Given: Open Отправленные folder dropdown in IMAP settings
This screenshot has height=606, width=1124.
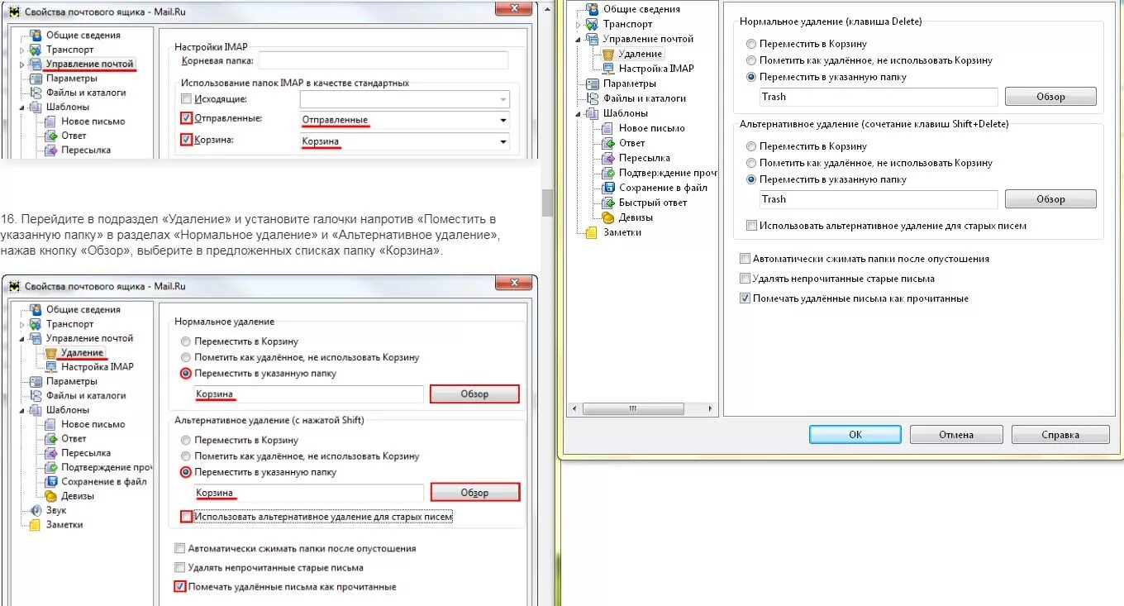Looking at the screenshot, I should coord(502,121).
